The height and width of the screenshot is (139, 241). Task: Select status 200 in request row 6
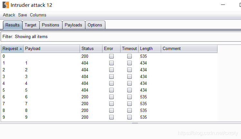85,97
